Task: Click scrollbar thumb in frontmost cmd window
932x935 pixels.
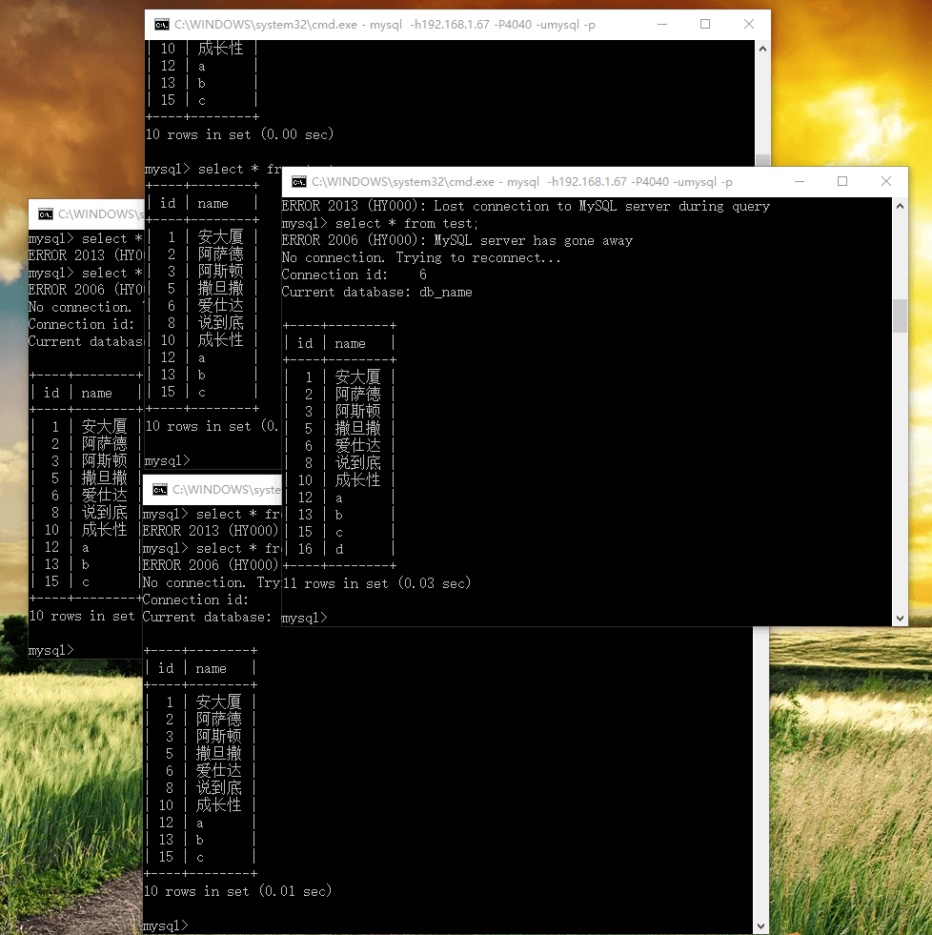Action: point(900,315)
